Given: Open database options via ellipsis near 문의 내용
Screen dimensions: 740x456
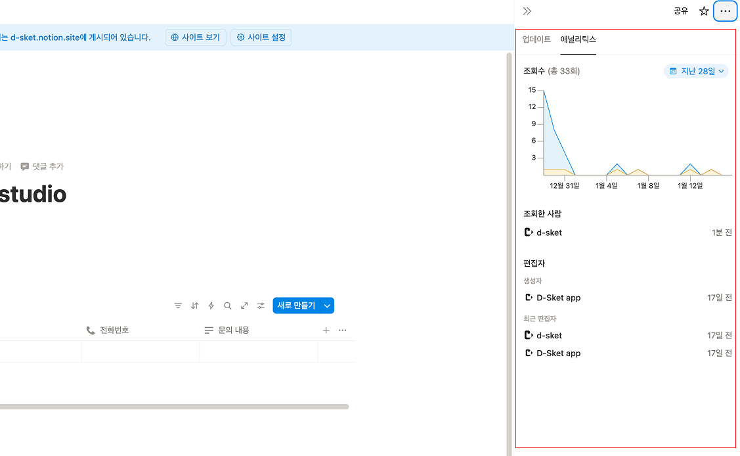Looking at the screenshot, I should (x=342, y=330).
